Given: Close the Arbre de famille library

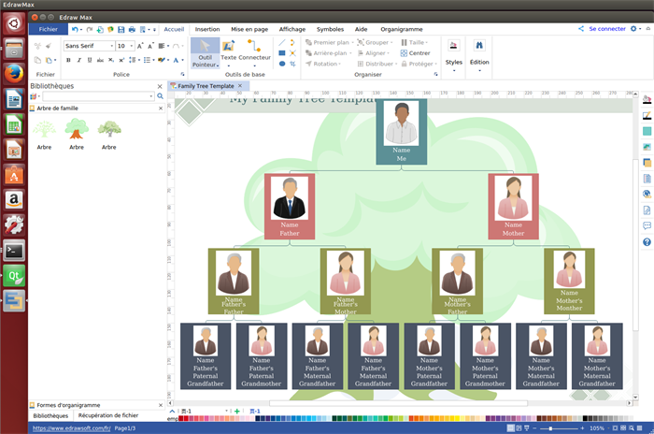Looking at the screenshot, I should [x=161, y=108].
